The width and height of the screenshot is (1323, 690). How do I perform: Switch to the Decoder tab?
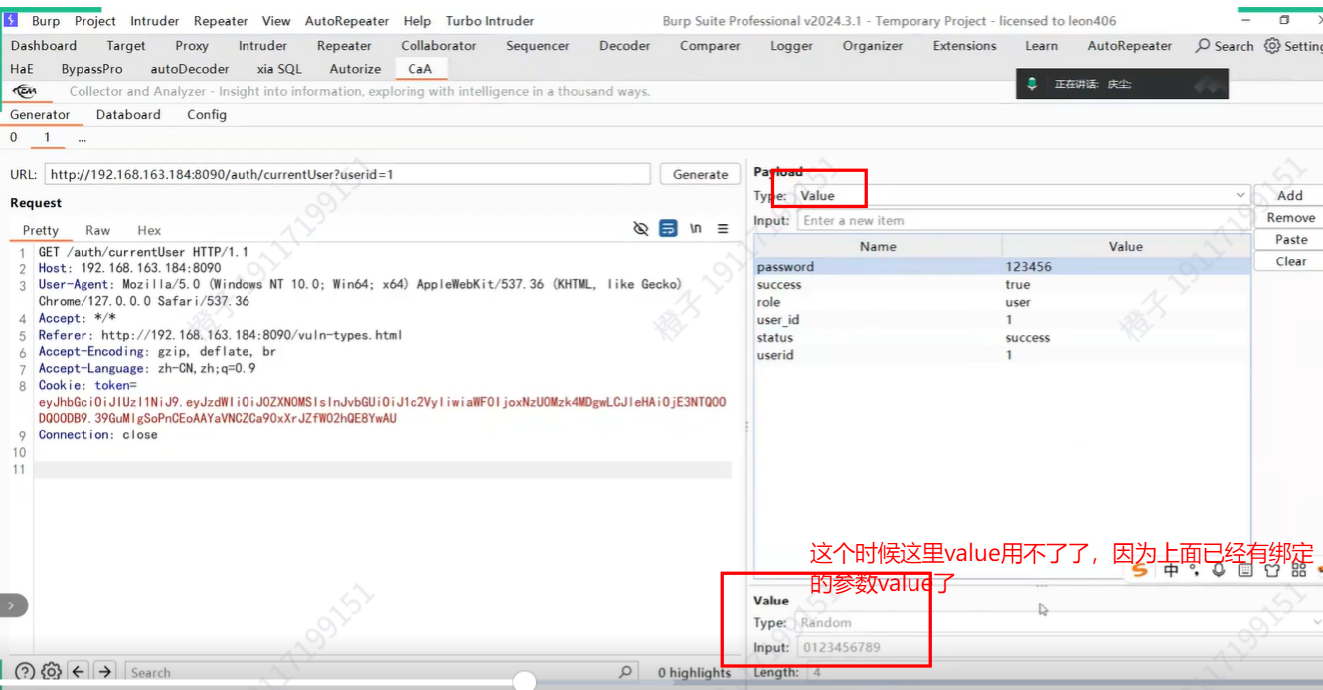coord(625,46)
